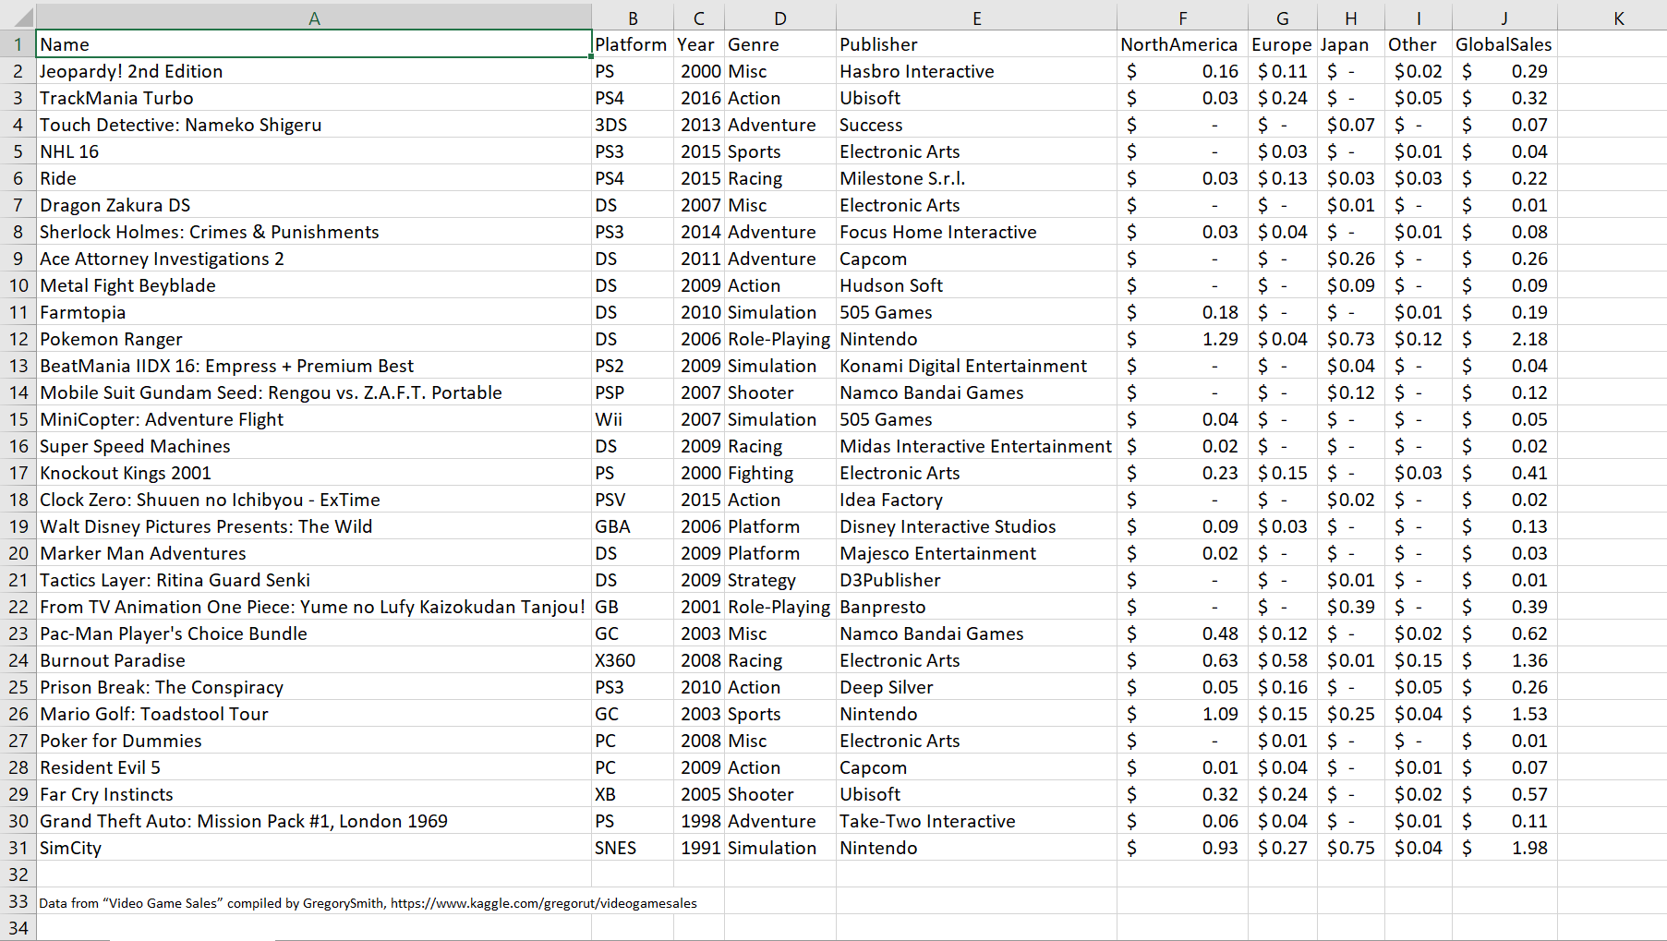Click the Publisher header cell
Image resolution: width=1667 pixels, height=941 pixels.
(x=976, y=44)
